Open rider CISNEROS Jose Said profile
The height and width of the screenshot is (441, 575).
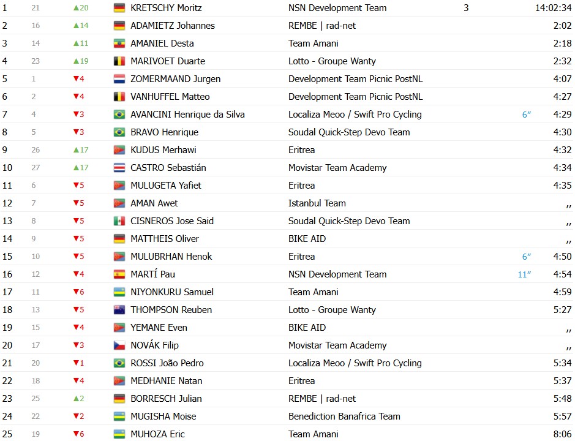(x=172, y=221)
